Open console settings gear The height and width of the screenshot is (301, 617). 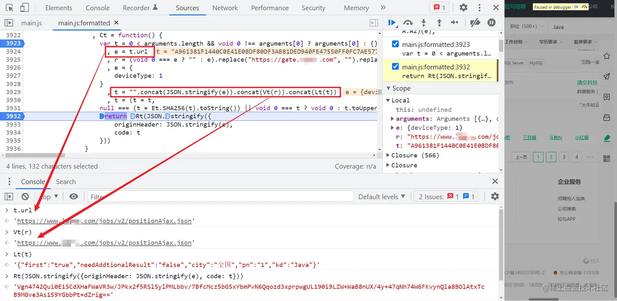pyautogui.click(x=495, y=197)
